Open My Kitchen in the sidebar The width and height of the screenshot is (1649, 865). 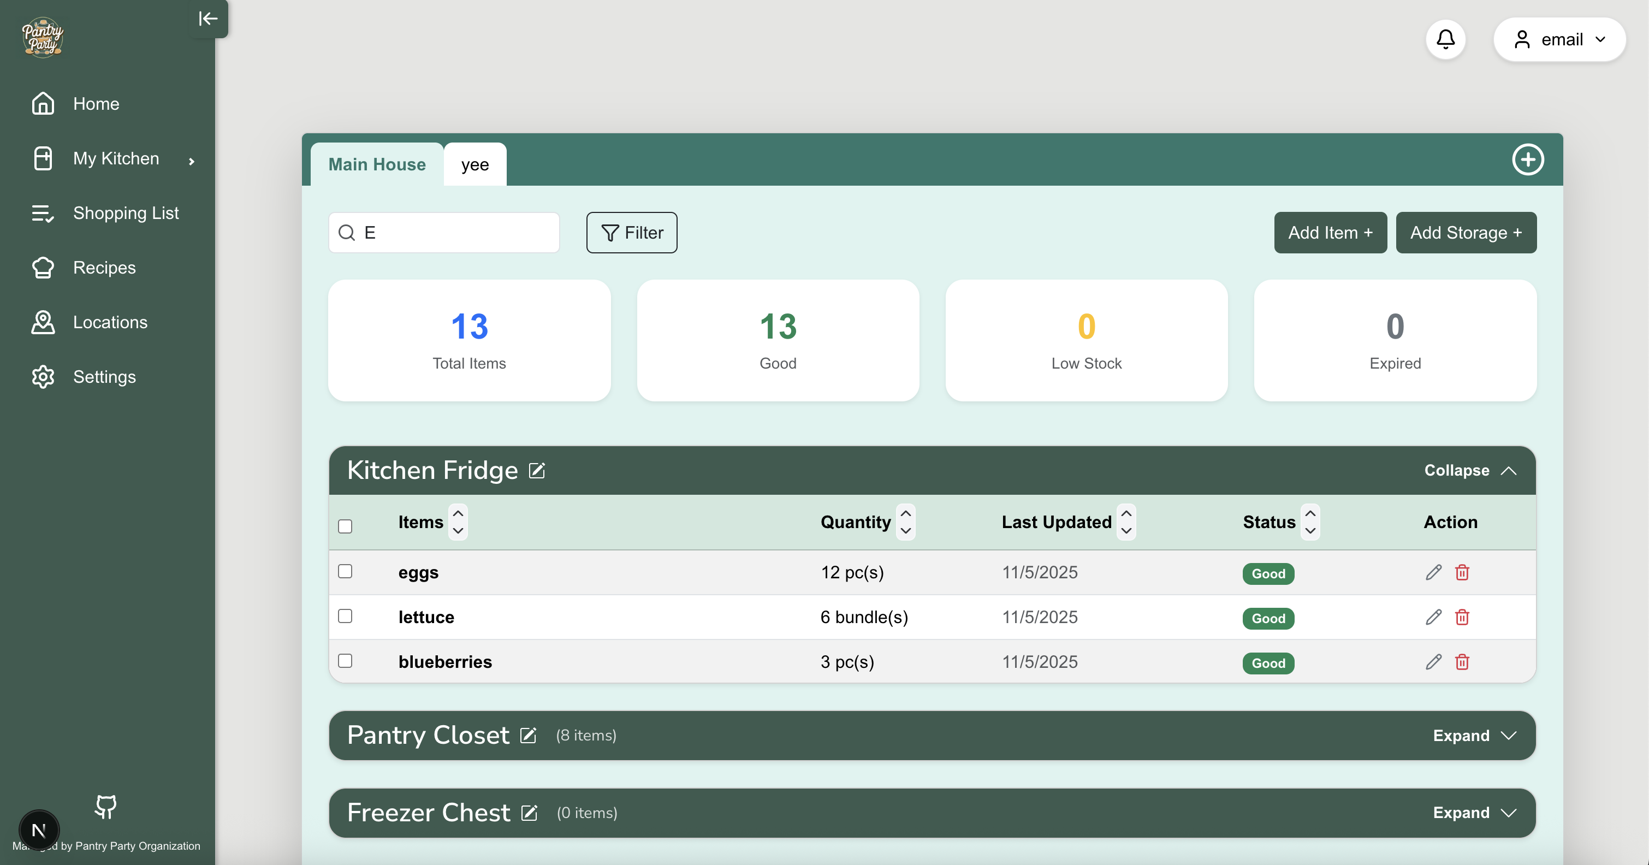(x=96, y=158)
